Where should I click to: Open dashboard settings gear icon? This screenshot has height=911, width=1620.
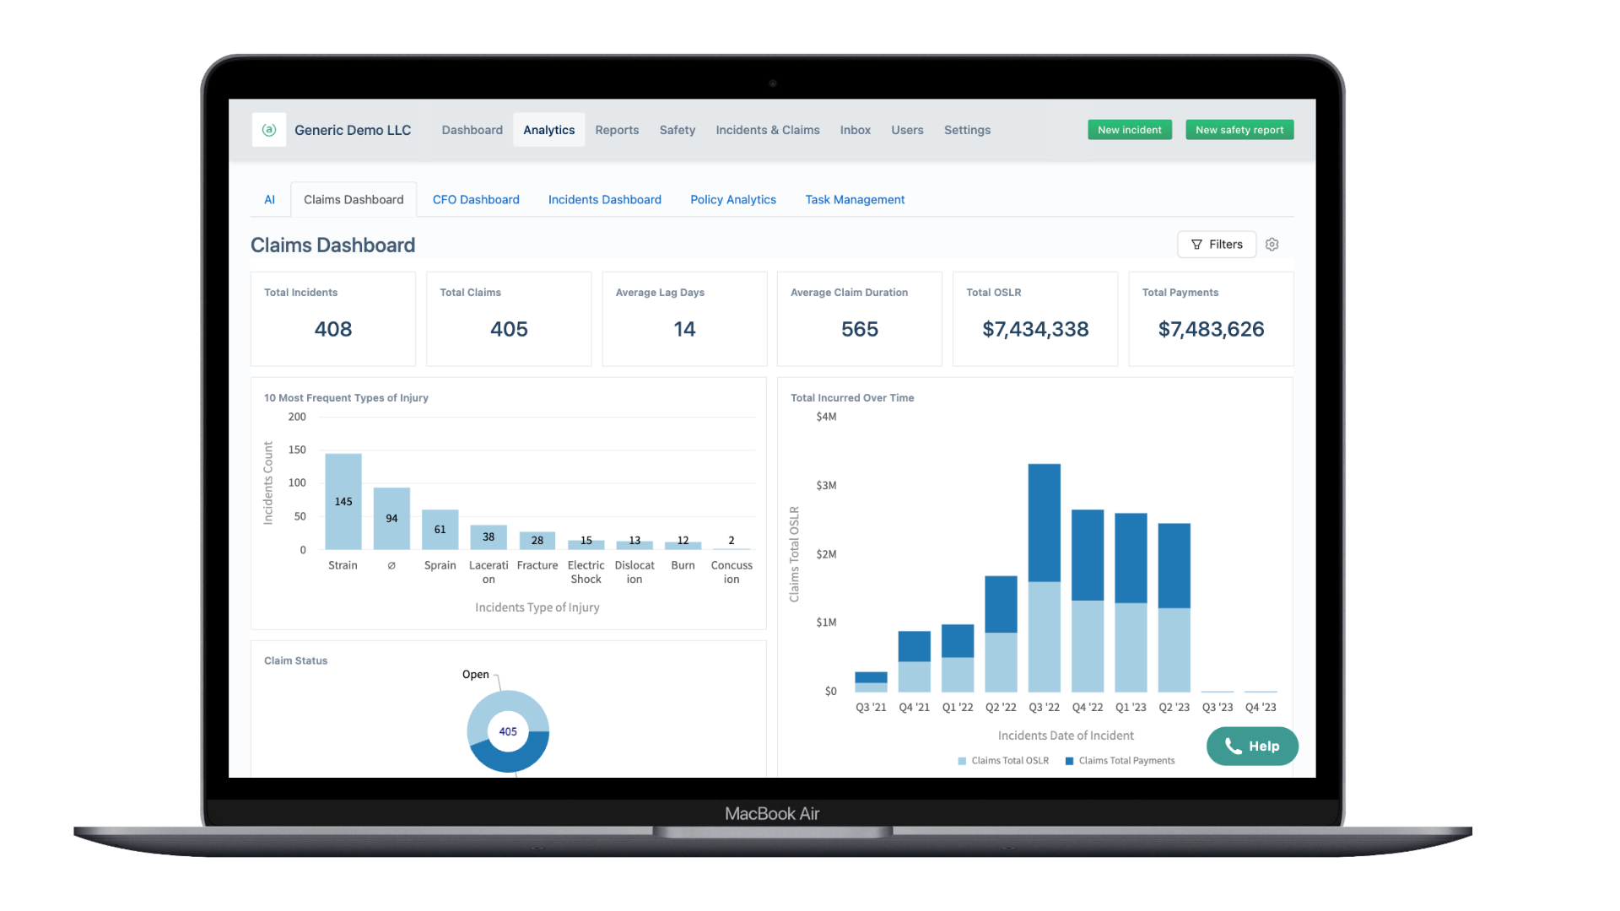coord(1272,245)
